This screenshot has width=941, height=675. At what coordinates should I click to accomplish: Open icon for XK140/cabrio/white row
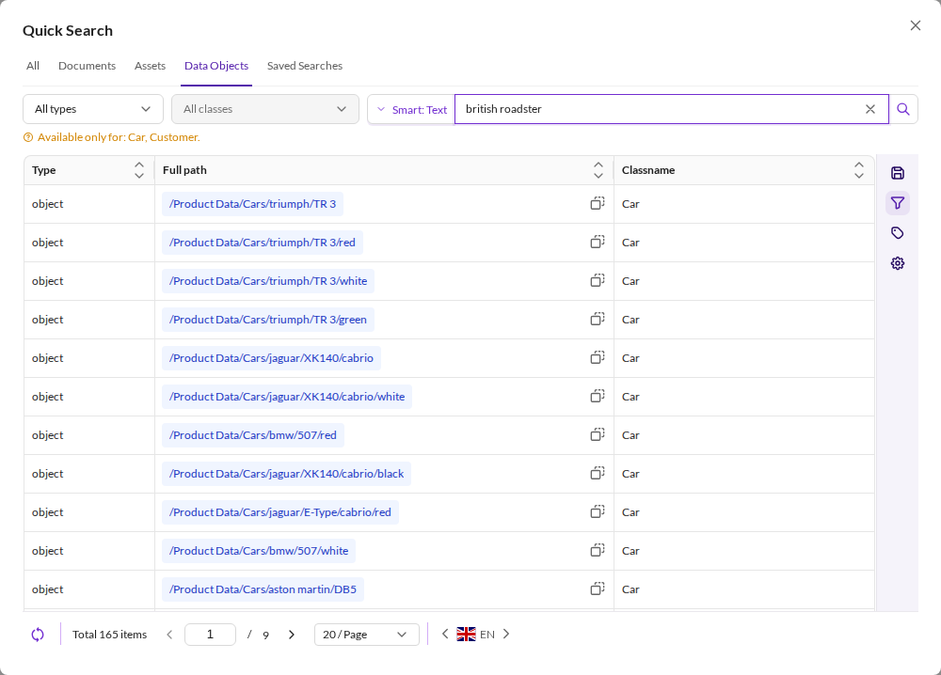pyautogui.click(x=598, y=396)
